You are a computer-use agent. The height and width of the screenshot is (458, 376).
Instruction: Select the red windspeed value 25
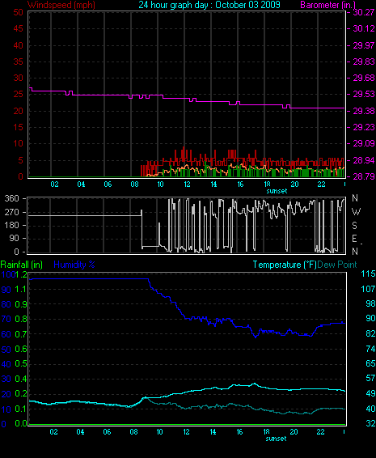click(x=18, y=95)
